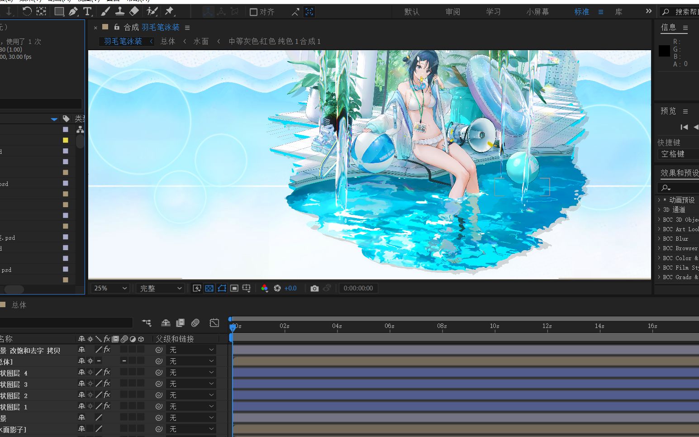Viewport: 699px width, 437px height.
Task: Switch to 库 workspace
Action: (x=618, y=12)
